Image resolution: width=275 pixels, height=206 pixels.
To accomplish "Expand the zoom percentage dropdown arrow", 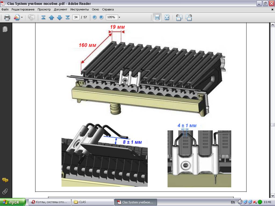I will coord(119,17).
